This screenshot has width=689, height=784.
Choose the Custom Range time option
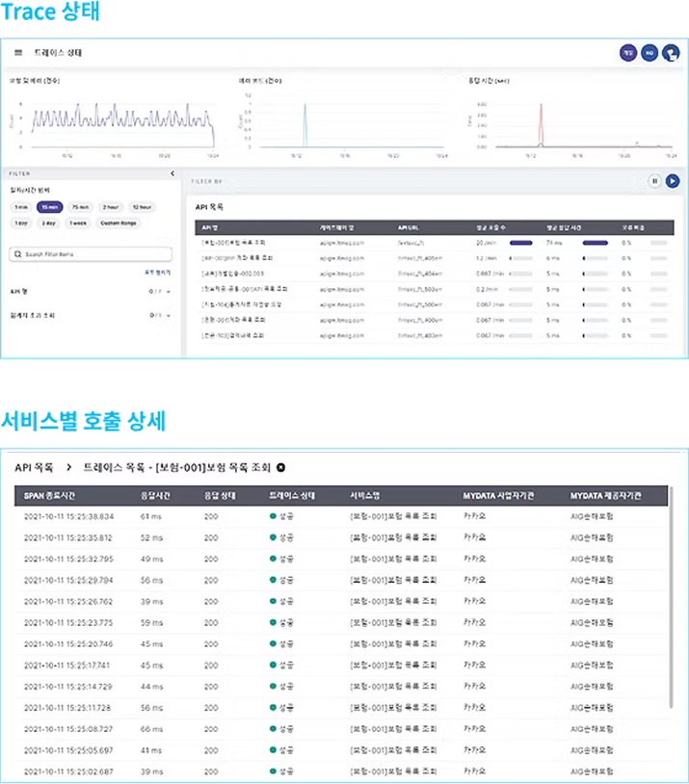point(119,223)
